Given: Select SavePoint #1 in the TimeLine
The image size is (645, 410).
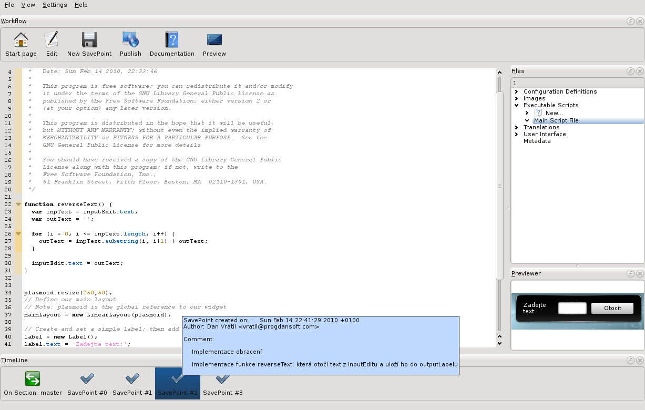Looking at the screenshot, I should [x=132, y=383].
